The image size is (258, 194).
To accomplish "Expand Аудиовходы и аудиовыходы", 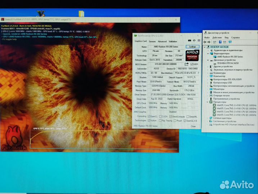I will click(x=208, y=50).
